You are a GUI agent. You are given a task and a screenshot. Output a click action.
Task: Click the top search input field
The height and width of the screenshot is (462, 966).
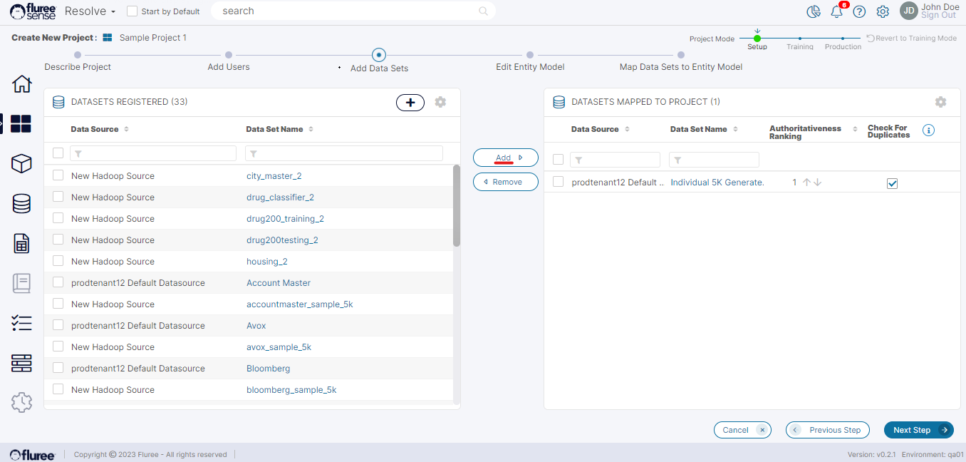tap(349, 11)
